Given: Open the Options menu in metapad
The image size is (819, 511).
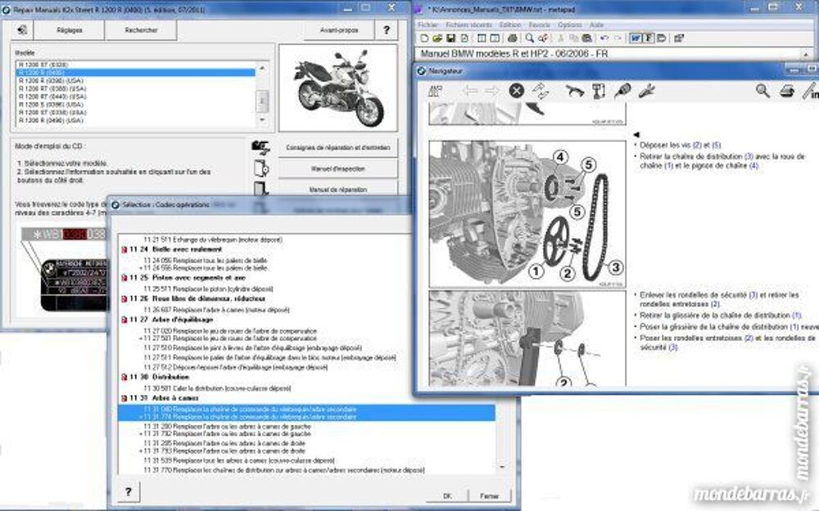Looking at the screenshot, I should click(x=569, y=25).
